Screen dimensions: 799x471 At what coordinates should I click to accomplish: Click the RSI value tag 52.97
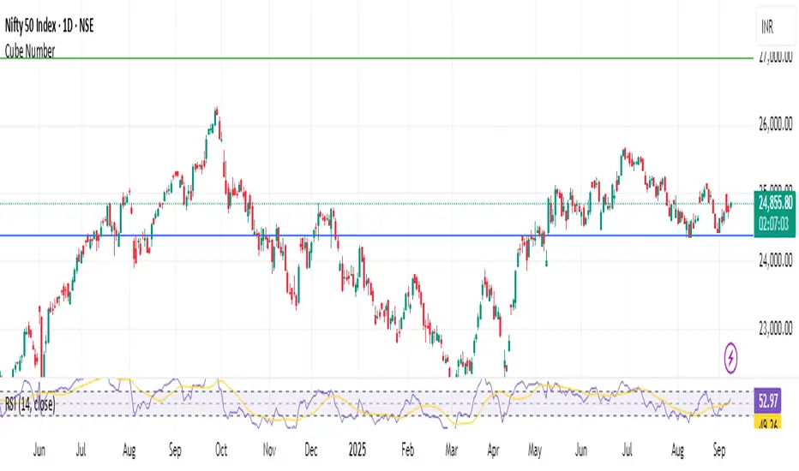pos(768,402)
